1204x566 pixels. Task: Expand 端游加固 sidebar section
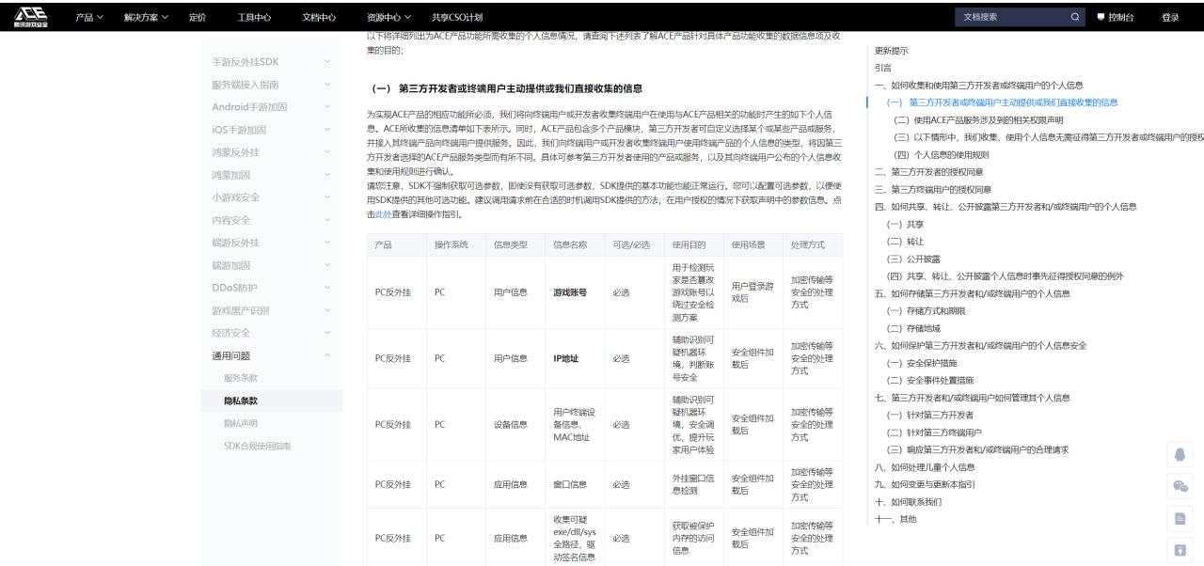pyautogui.click(x=272, y=265)
